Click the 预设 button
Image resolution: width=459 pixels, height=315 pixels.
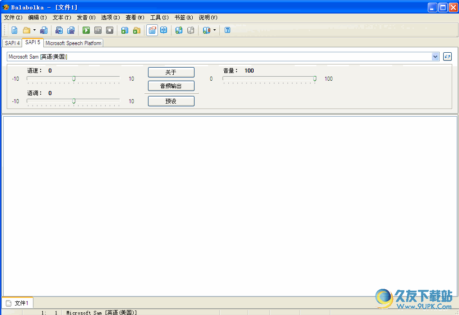(171, 101)
